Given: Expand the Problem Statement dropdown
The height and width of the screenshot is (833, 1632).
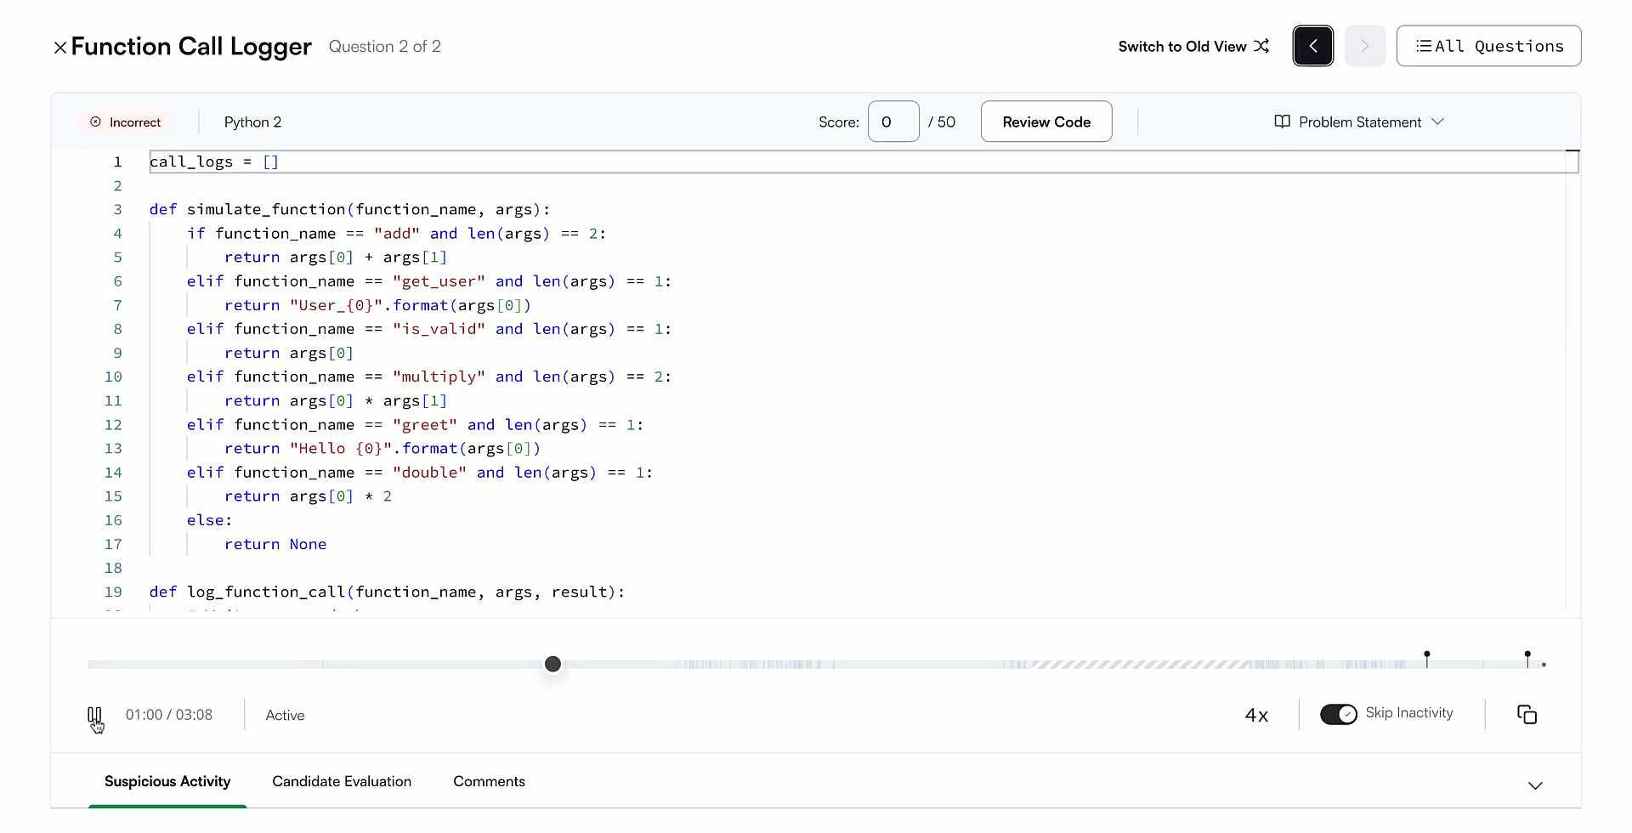Looking at the screenshot, I should pos(1437,122).
